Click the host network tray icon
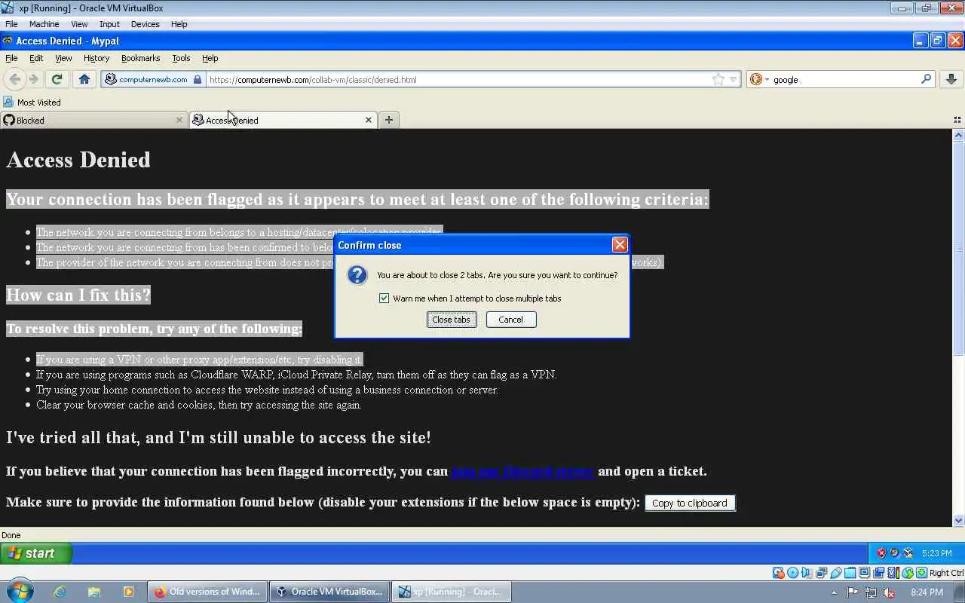Viewport: 965px width, 603px height. pyautogui.click(x=871, y=592)
